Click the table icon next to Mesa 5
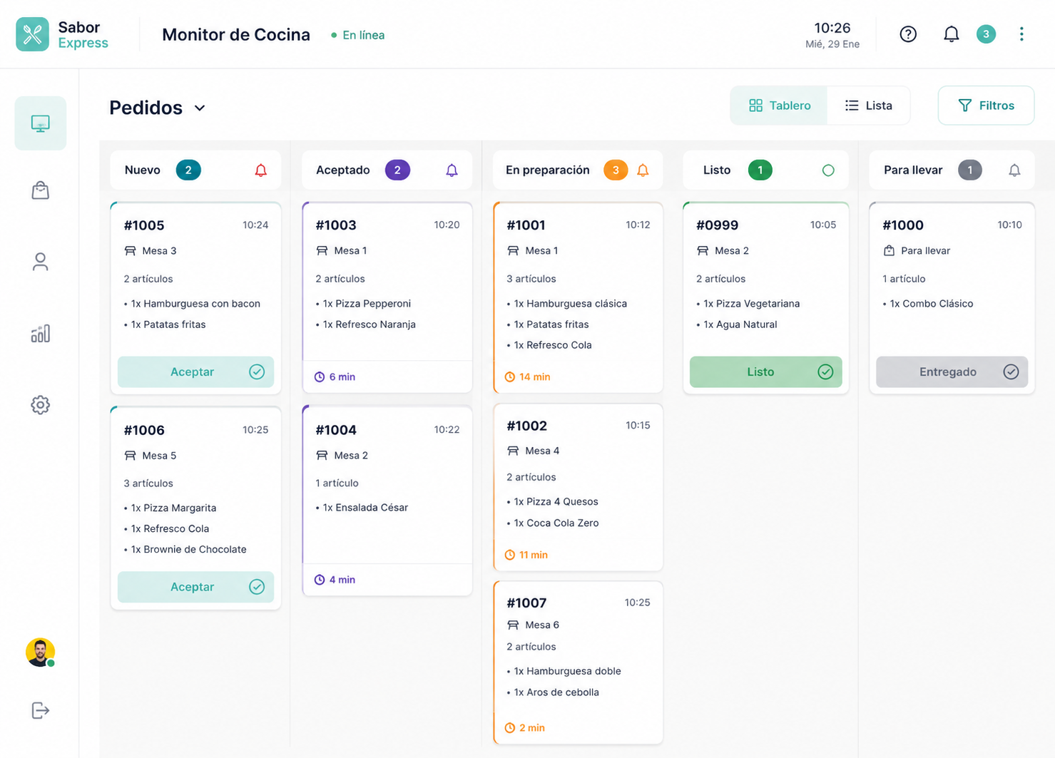The height and width of the screenshot is (758, 1055). click(x=130, y=456)
